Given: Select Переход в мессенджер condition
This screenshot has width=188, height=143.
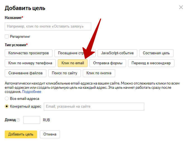Looking at the screenshot, I should tap(151, 63).
